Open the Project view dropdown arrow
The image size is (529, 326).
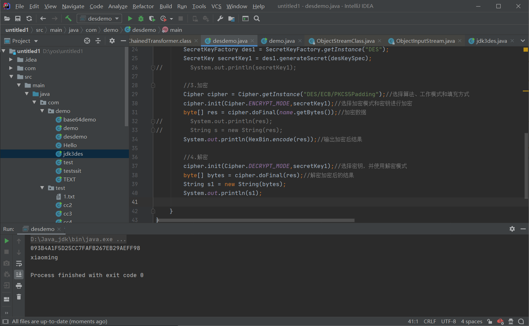coord(36,41)
